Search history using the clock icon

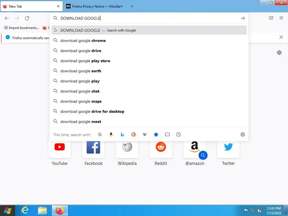179,134
